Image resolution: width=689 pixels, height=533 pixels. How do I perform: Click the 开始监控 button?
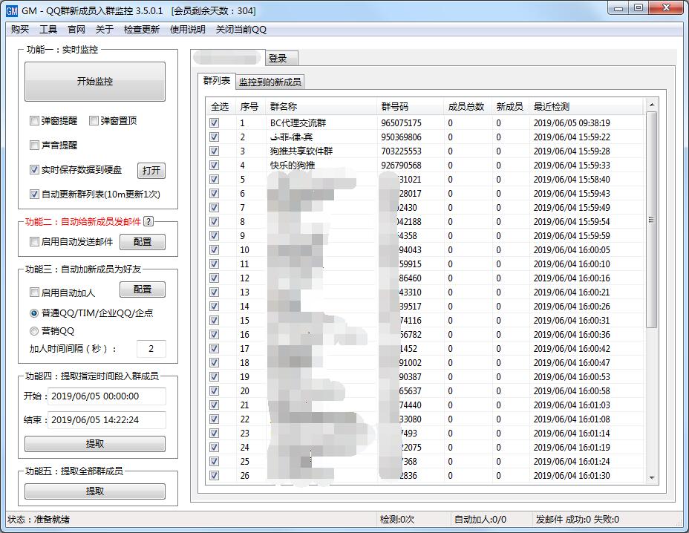click(95, 82)
